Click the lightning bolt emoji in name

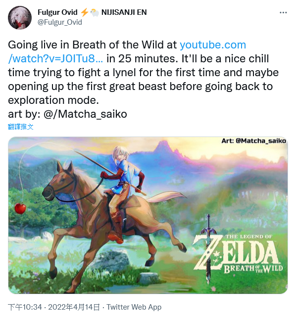(x=84, y=12)
